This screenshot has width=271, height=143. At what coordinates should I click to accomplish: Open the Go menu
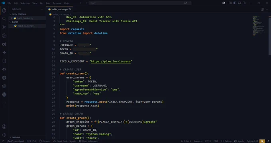(41, 3)
